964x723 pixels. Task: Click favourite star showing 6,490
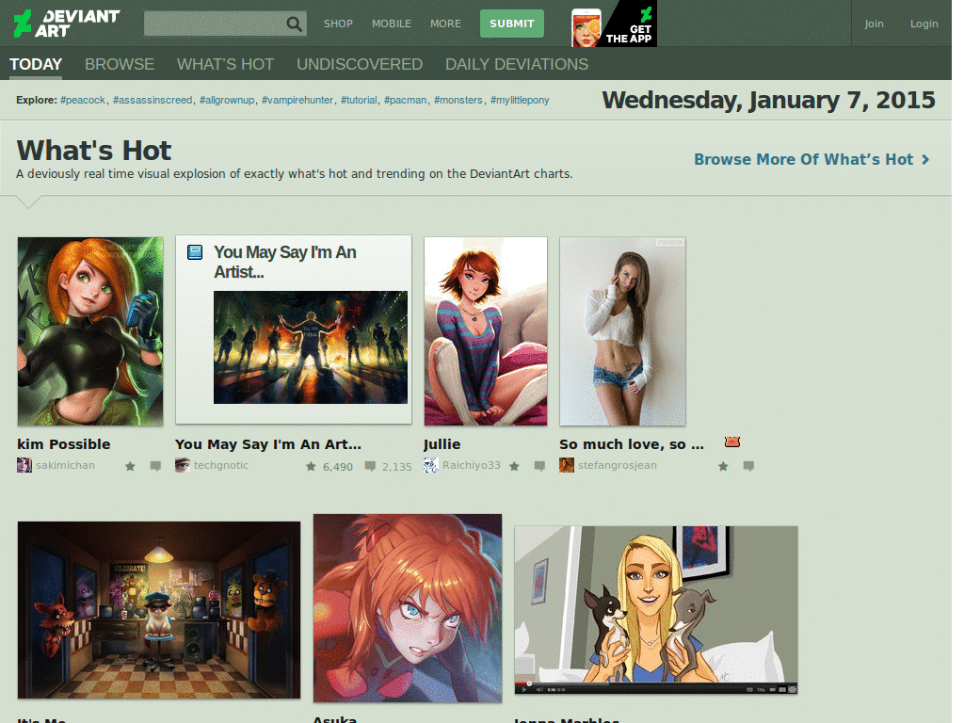click(311, 467)
